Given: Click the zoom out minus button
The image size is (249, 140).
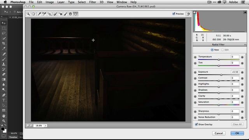Looking at the screenshot, I should click(x=28, y=126).
